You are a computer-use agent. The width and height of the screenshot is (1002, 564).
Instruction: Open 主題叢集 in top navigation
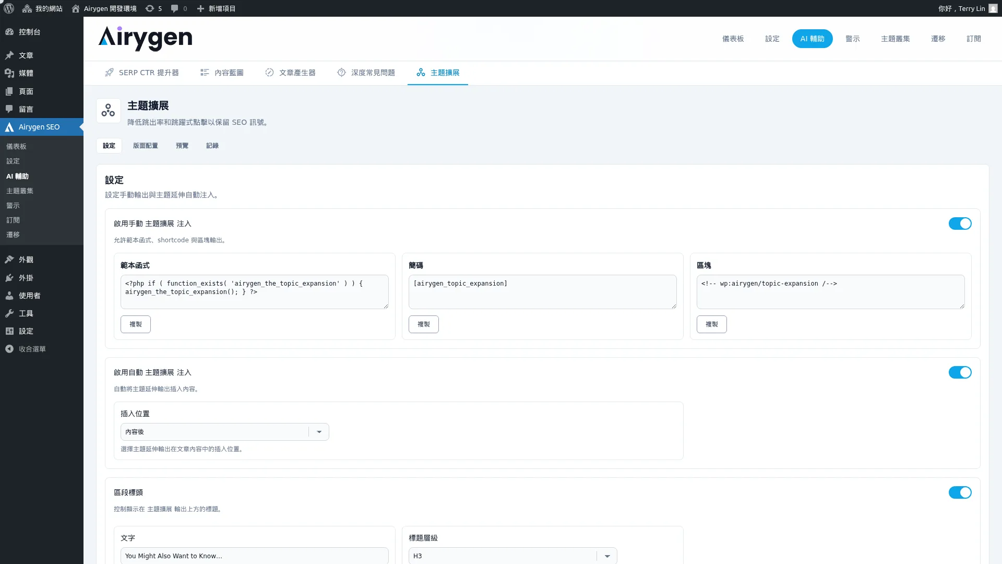point(895,39)
